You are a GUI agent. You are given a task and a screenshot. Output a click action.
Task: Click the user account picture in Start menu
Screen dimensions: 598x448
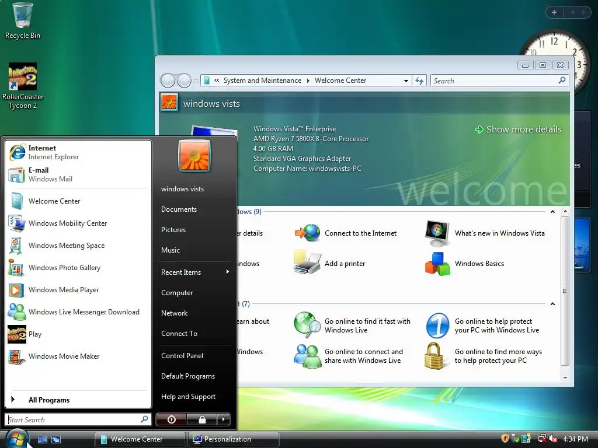click(x=194, y=156)
